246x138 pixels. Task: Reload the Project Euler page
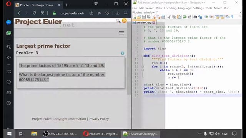pyautogui.click(x=35, y=13)
